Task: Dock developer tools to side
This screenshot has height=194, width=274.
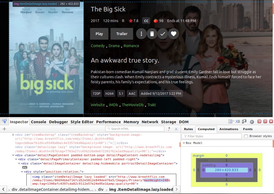Action: [x=259, y=121]
